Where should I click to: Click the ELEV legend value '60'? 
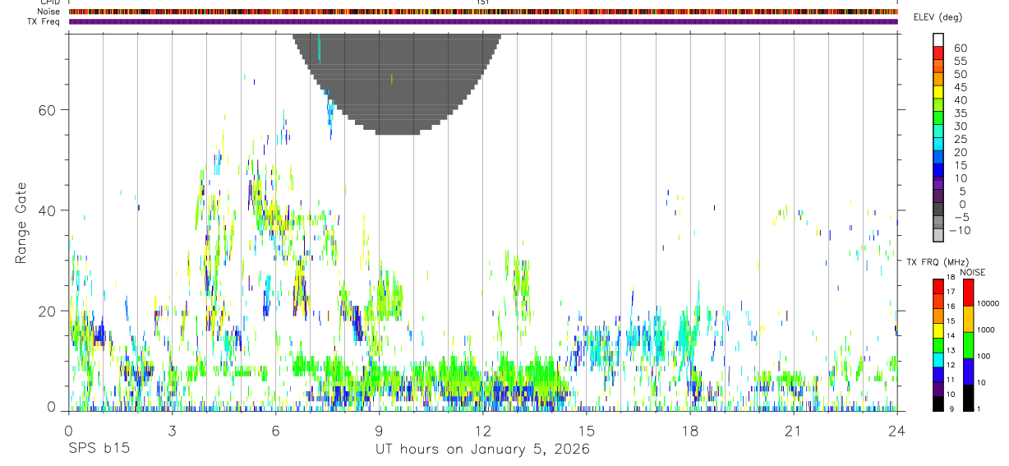[961, 48]
